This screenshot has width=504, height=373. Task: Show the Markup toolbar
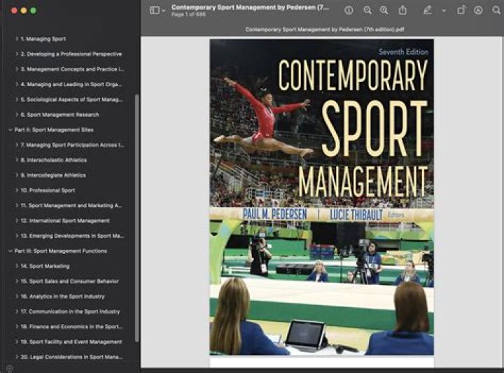(x=478, y=10)
